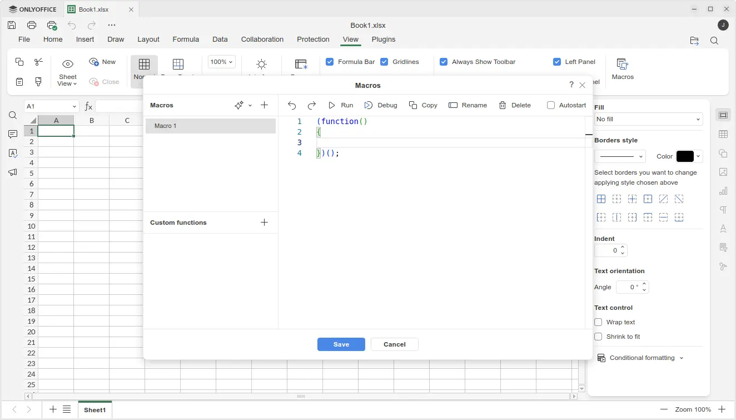
Task: Open file location folder icon
Action: (694, 41)
